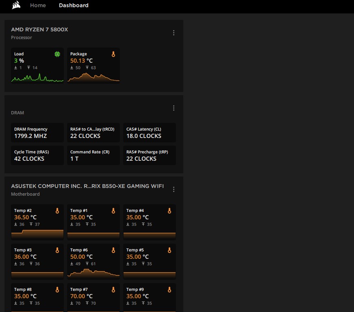The width and height of the screenshot is (354, 312).
Task: Click the Package maximum arrow icon
Action: (x=87, y=68)
